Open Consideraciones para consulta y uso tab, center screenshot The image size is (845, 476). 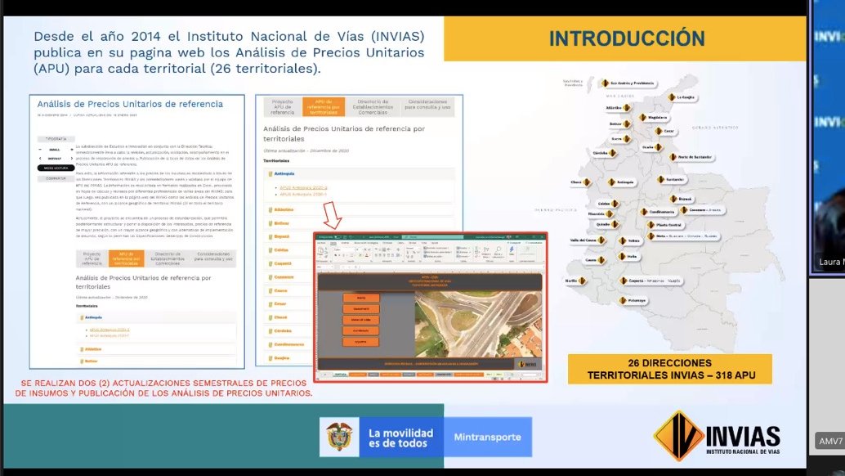click(428, 107)
